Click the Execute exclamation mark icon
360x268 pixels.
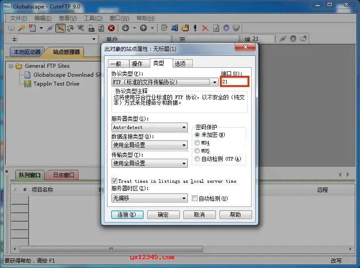point(195,28)
